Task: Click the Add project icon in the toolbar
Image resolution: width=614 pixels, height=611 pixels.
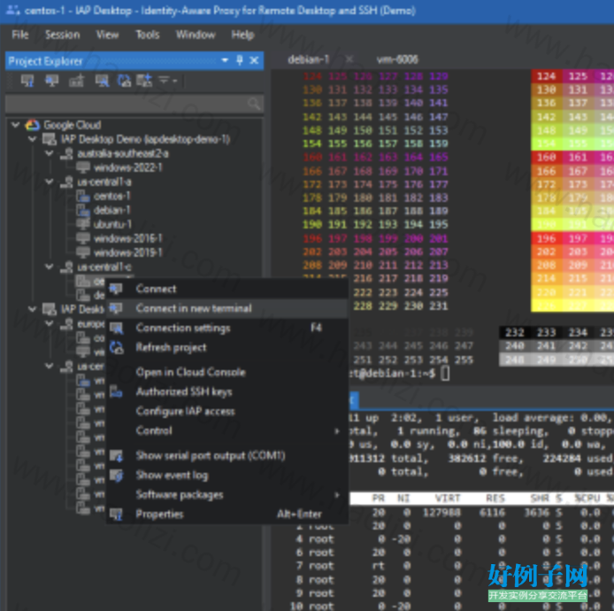Action: (x=144, y=81)
